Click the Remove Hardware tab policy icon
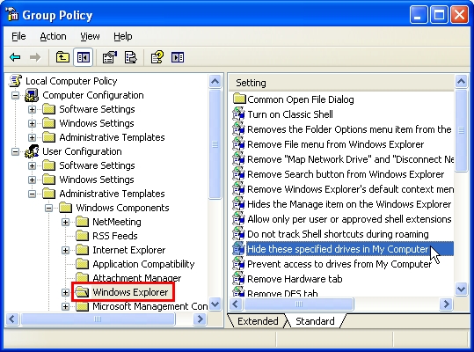Screen dimensions: 474x352 (x=238, y=278)
